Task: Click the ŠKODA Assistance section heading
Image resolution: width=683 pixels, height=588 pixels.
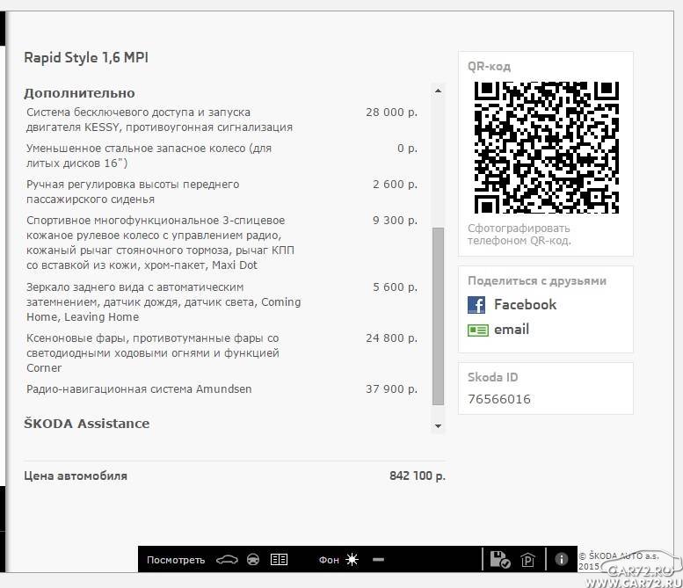Action: [x=87, y=424]
